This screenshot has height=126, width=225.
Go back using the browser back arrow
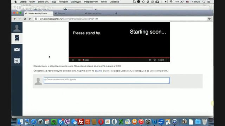click(x=15, y=19)
